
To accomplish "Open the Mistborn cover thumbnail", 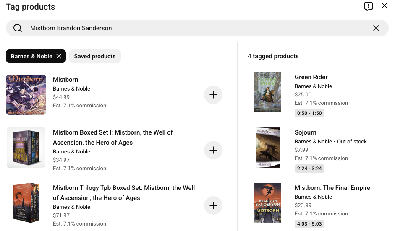I will coord(26,95).
